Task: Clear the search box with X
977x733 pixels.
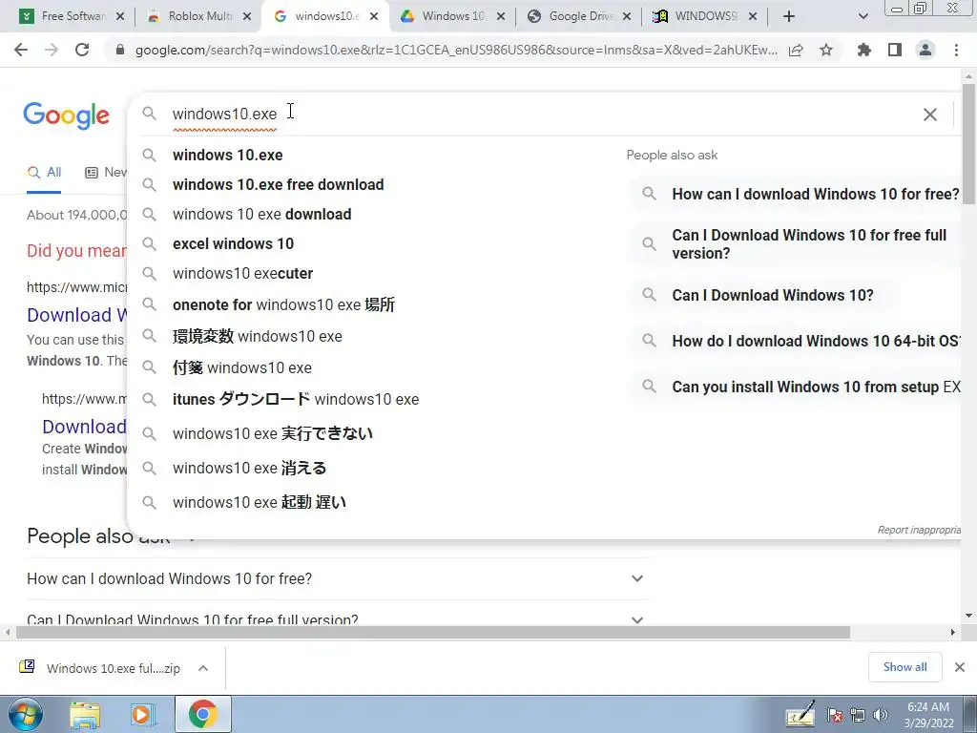Action: tap(929, 115)
